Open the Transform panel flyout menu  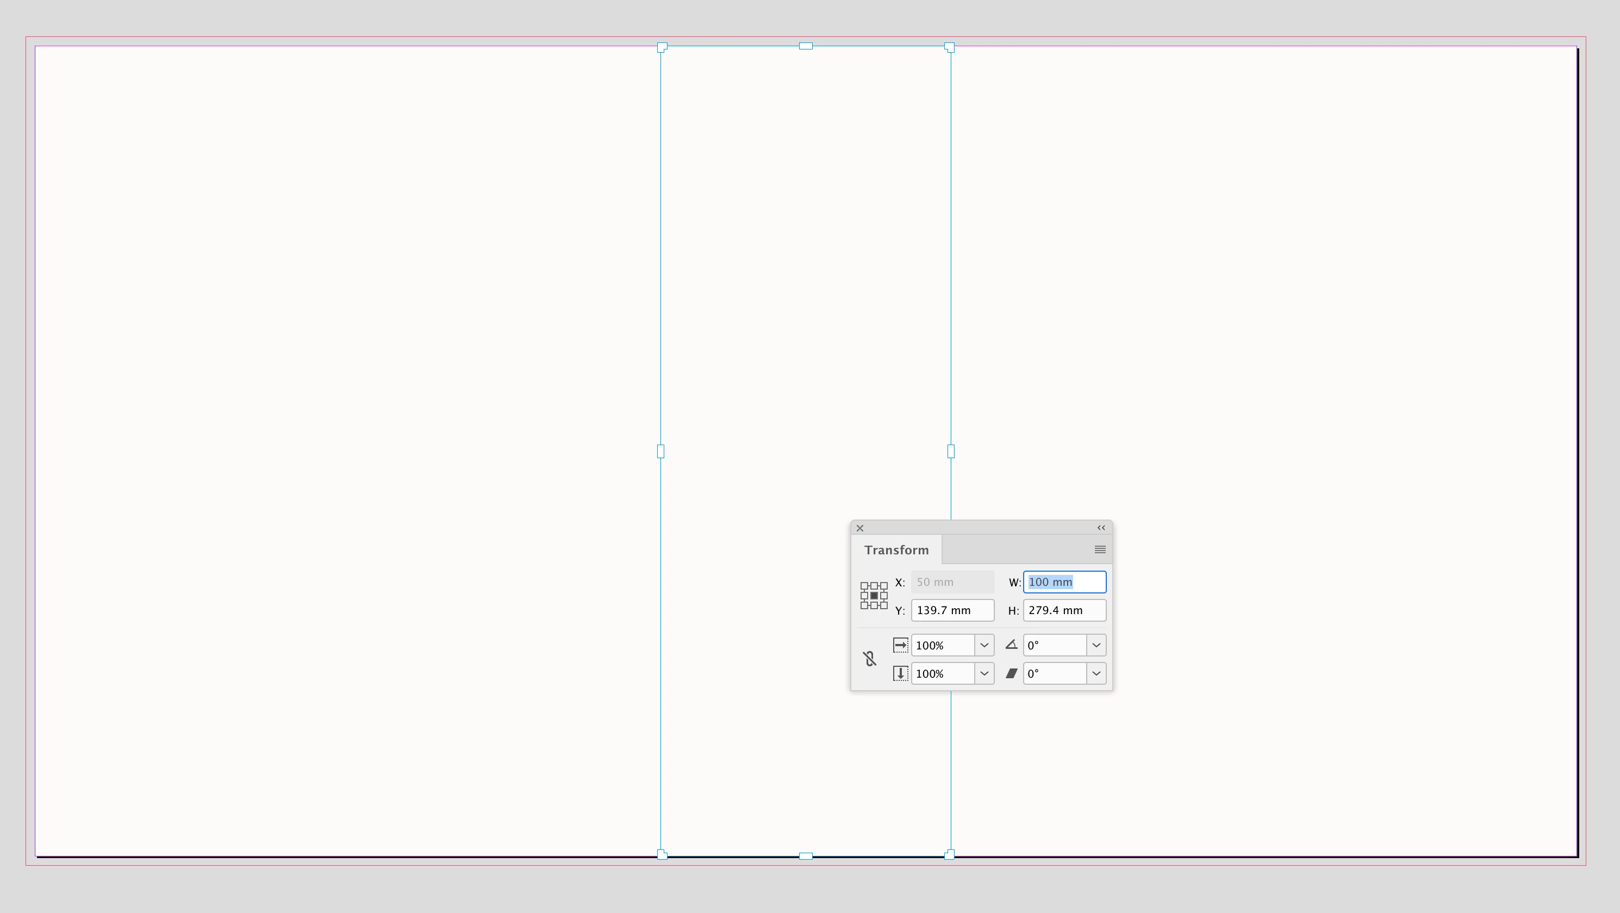tap(1100, 549)
